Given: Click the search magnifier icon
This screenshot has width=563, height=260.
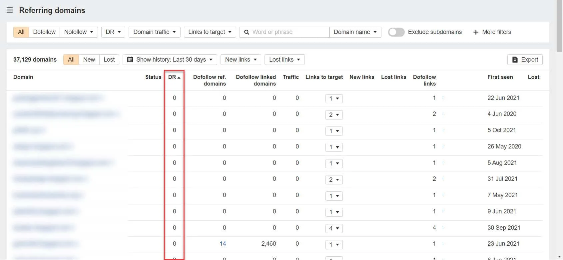Looking at the screenshot, I should 247,32.
